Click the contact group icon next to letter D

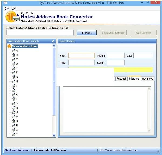point(13,64)
